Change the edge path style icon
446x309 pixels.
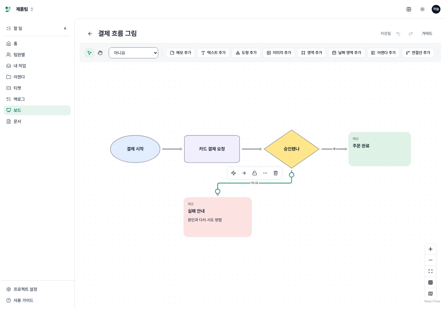(x=234, y=173)
